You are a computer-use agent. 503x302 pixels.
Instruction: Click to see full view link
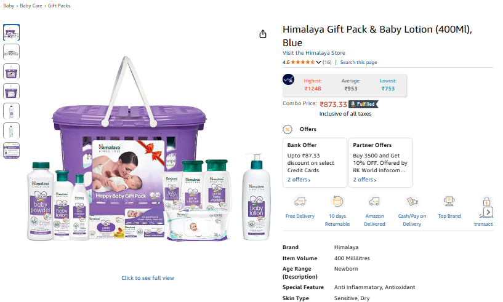(x=148, y=278)
